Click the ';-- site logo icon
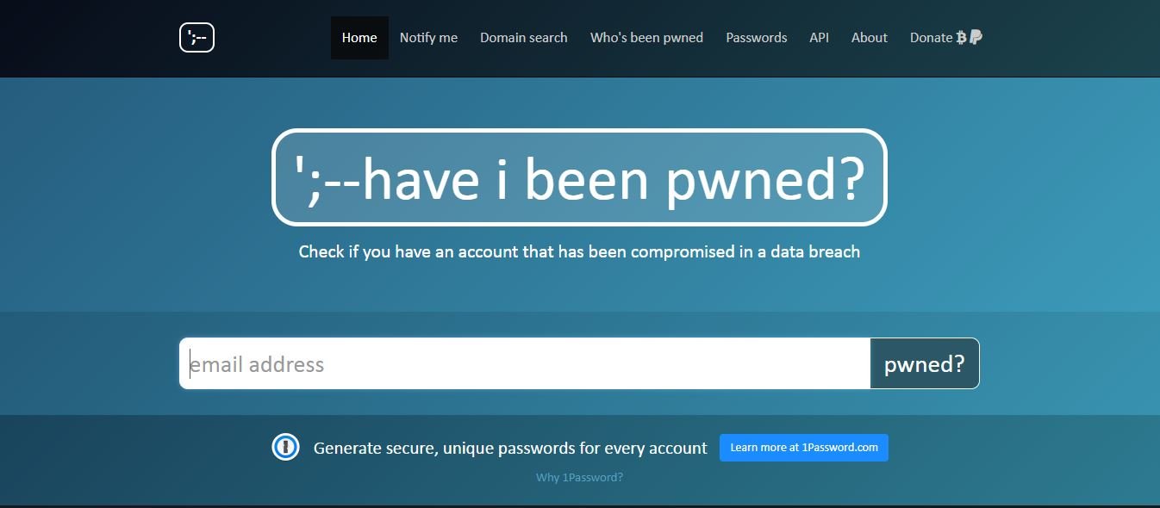 (x=196, y=38)
